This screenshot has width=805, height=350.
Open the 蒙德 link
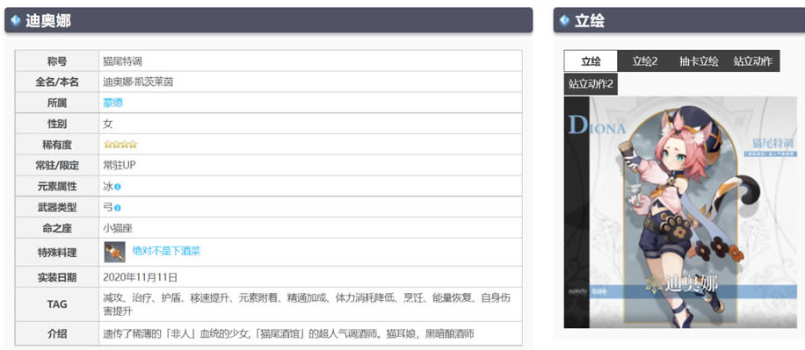coord(113,103)
